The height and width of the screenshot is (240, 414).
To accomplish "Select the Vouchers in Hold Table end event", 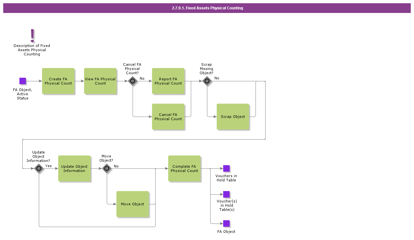I will click(226, 168).
